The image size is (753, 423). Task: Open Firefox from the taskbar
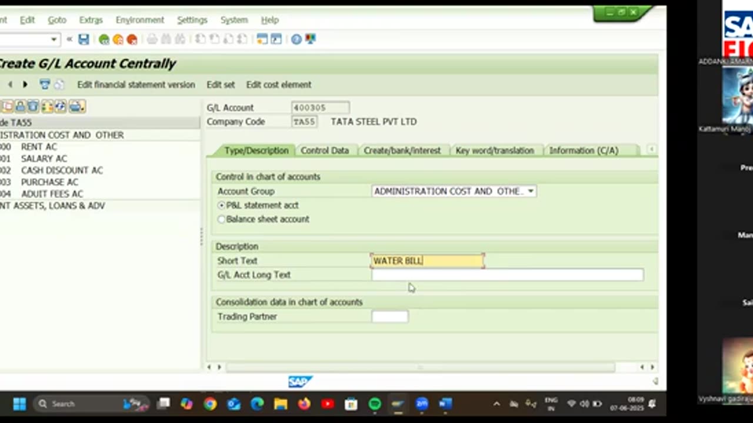tap(304, 404)
